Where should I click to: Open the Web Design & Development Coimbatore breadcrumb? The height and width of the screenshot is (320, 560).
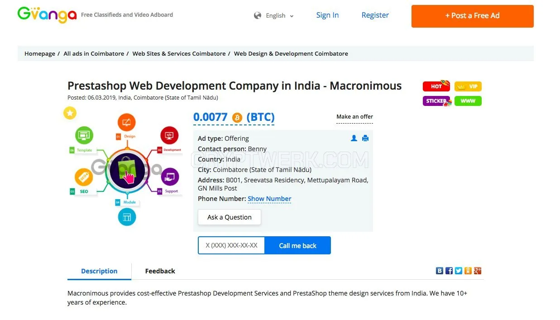291,53
